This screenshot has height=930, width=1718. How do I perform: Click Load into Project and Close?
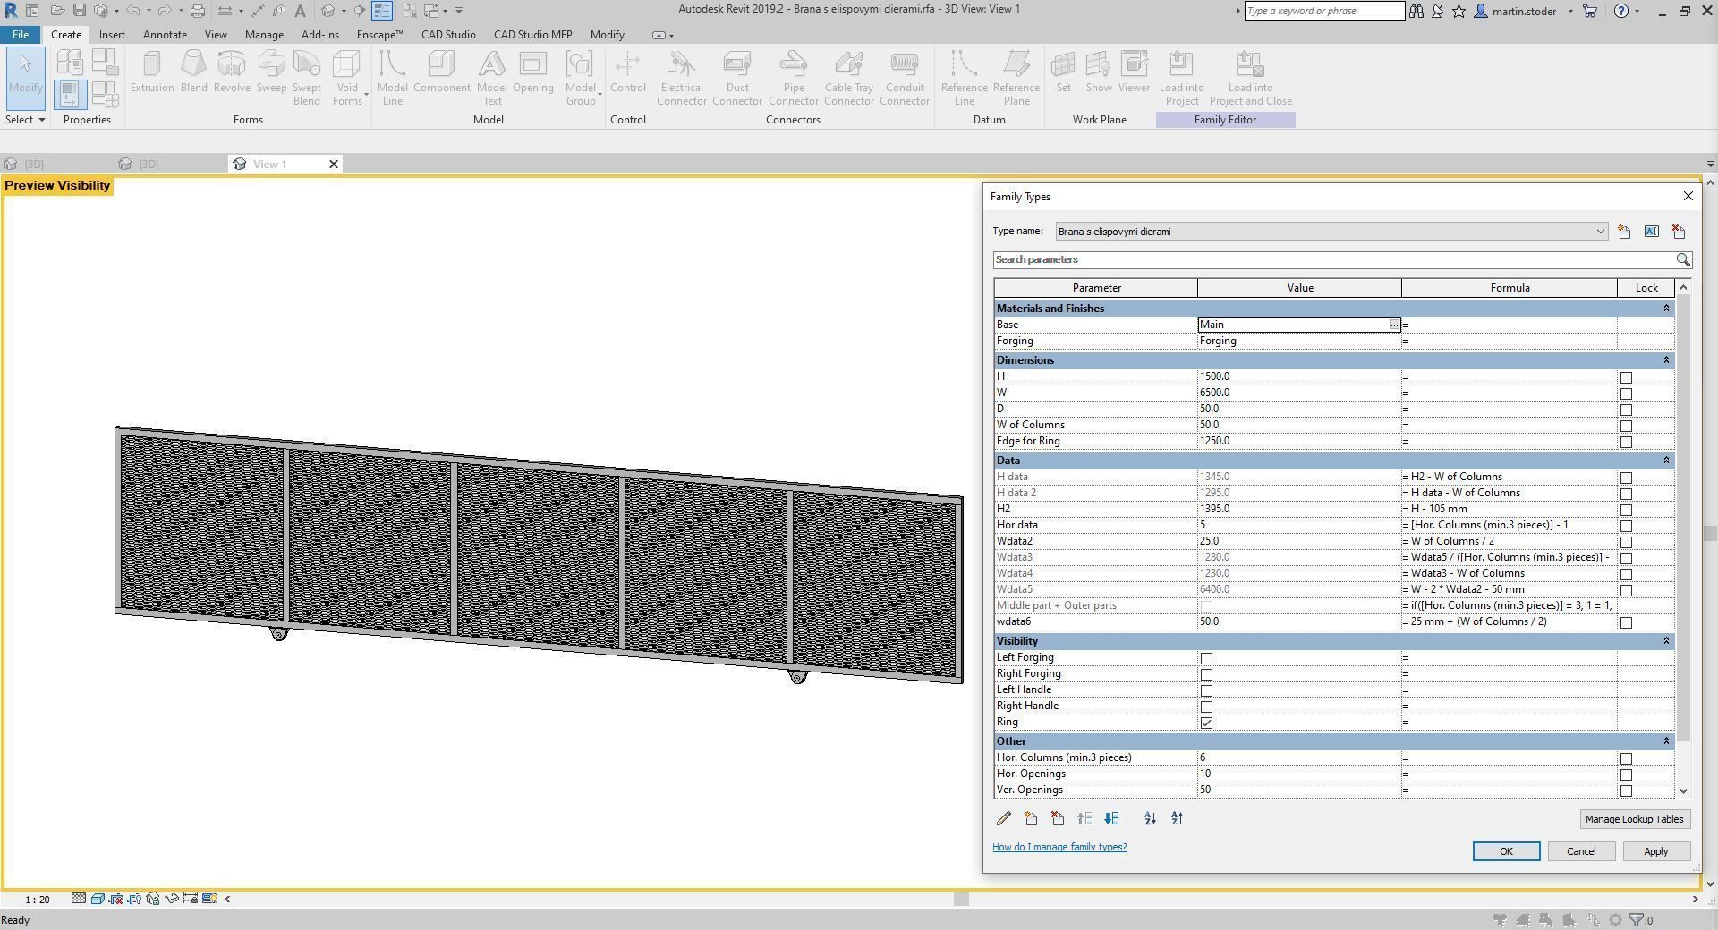pos(1251,79)
